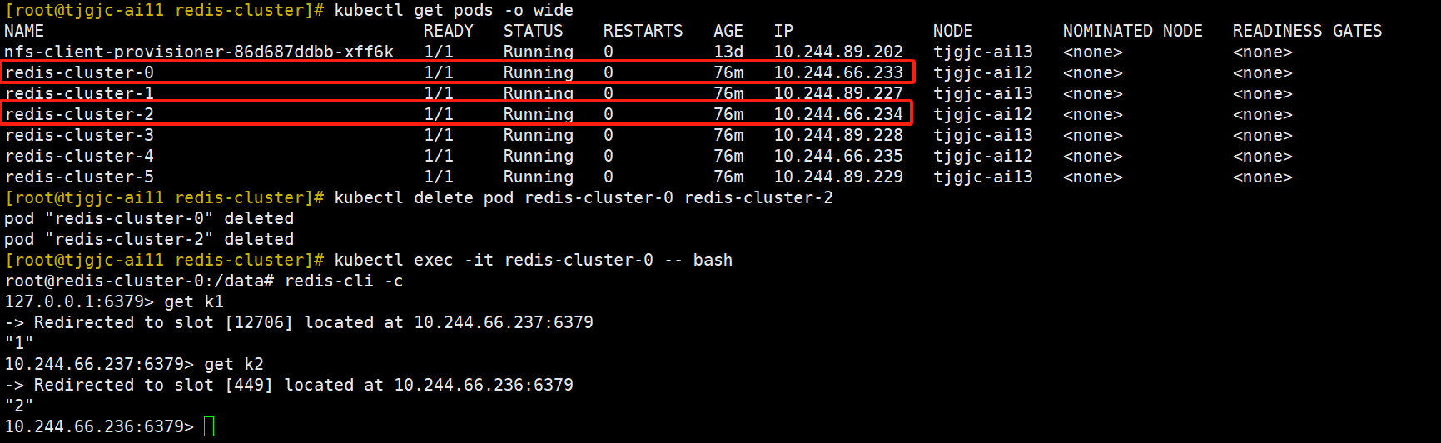The height and width of the screenshot is (443, 1441).
Task: Click IP address 10.244.89.228
Action: pyautogui.click(x=838, y=135)
